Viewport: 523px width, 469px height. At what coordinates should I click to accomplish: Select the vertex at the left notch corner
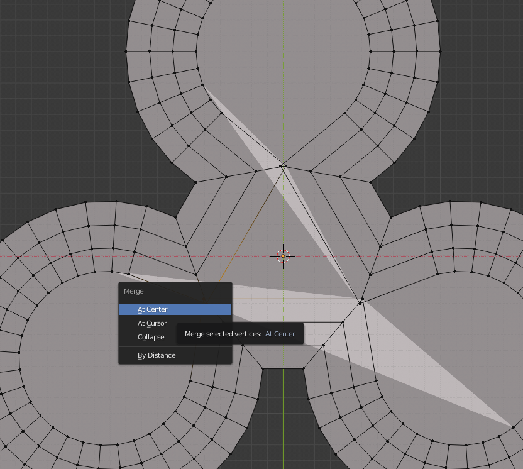[196, 183]
